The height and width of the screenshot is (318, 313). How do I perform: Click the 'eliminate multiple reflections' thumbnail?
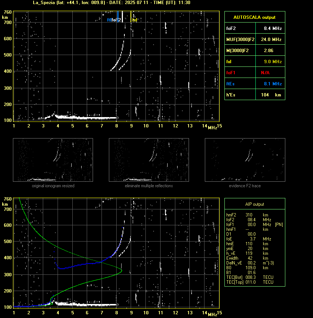(x=149, y=160)
